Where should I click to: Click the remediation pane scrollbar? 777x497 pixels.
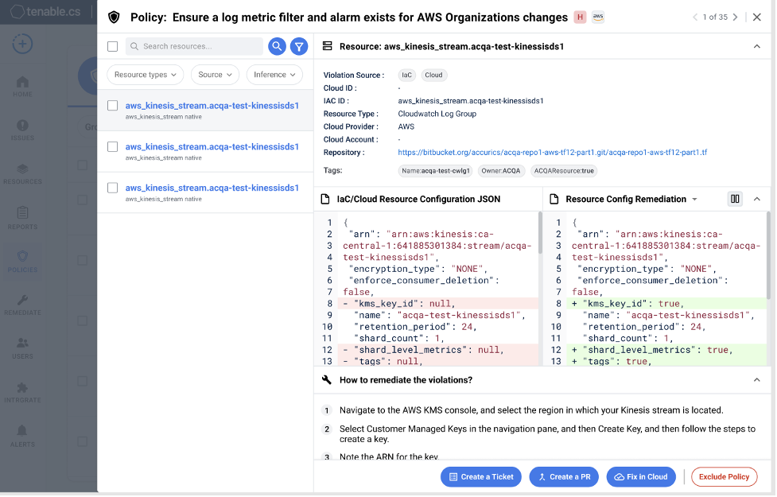pyautogui.click(x=768, y=255)
